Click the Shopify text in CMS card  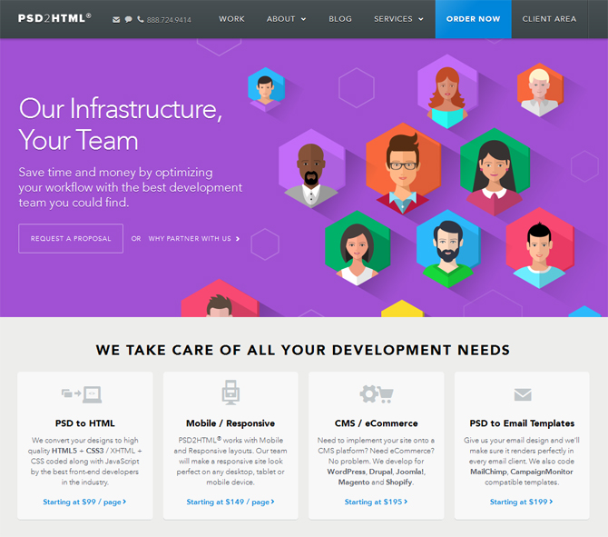(399, 482)
